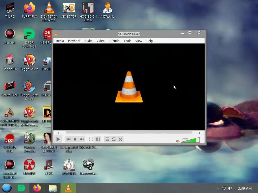Select the Control Panel desktop icon
Viewport: 258px width, 193px height.
point(10,89)
